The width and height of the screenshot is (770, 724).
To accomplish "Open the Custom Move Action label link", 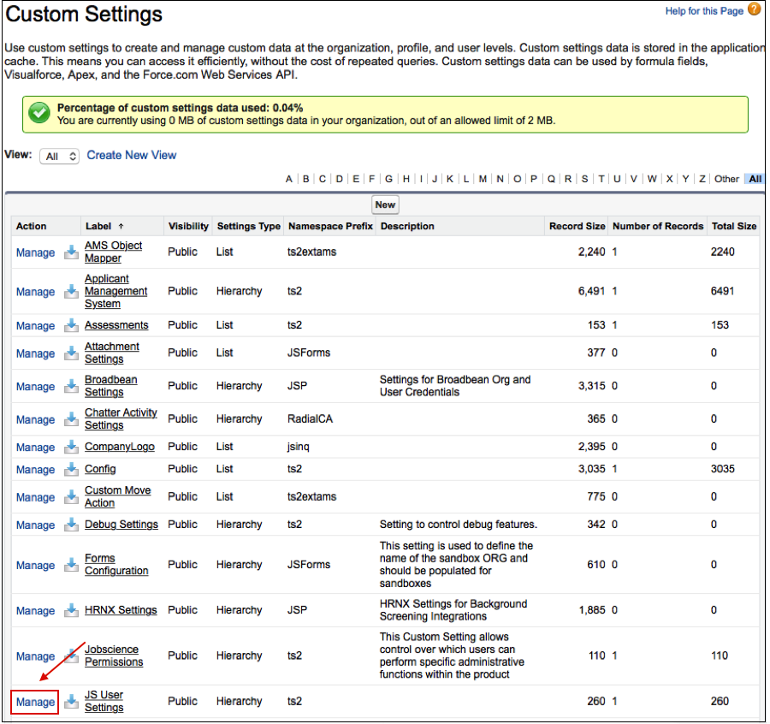I will tap(118, 496).
